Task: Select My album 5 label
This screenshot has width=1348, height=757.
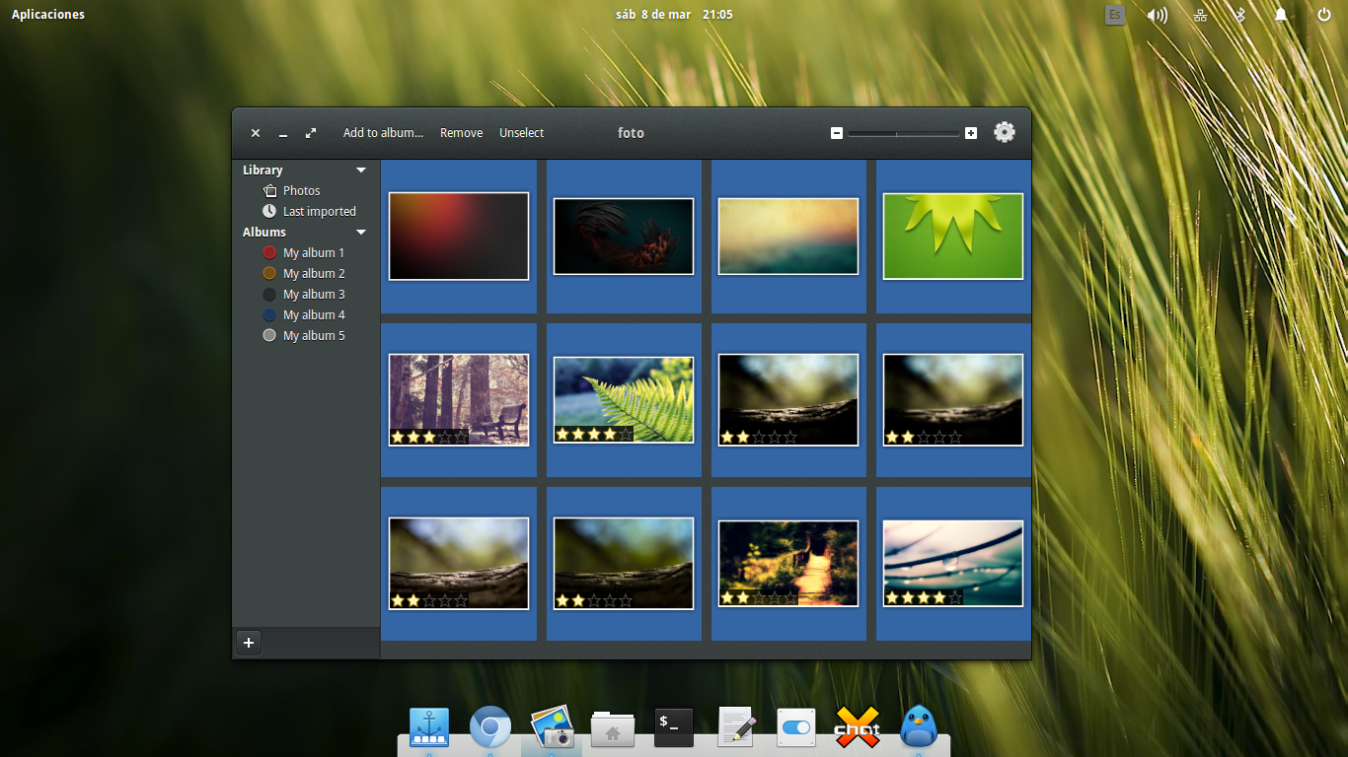Action: coord(314,336)
